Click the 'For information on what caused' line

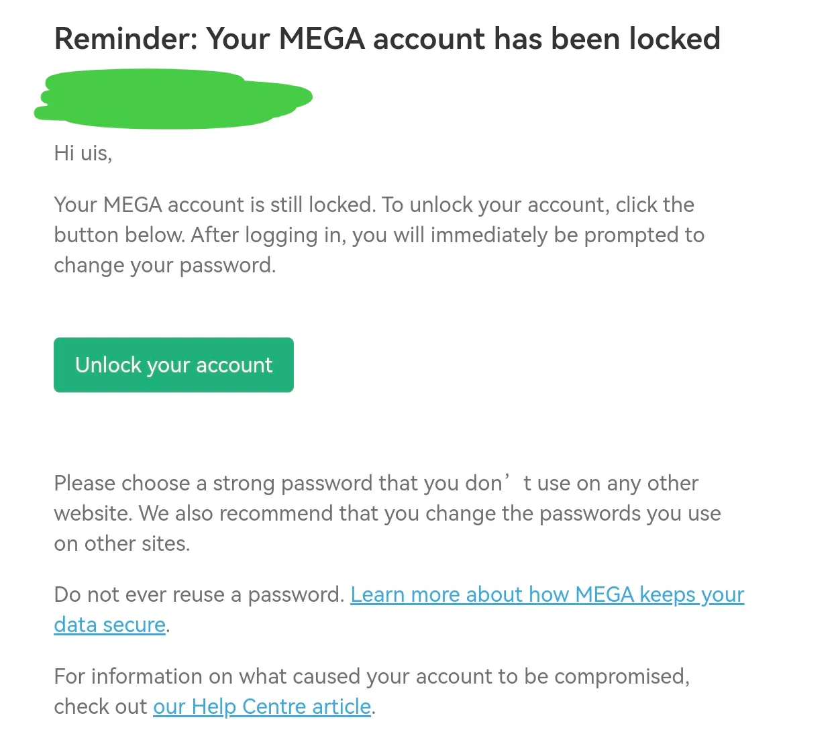(x=371, y=676)
